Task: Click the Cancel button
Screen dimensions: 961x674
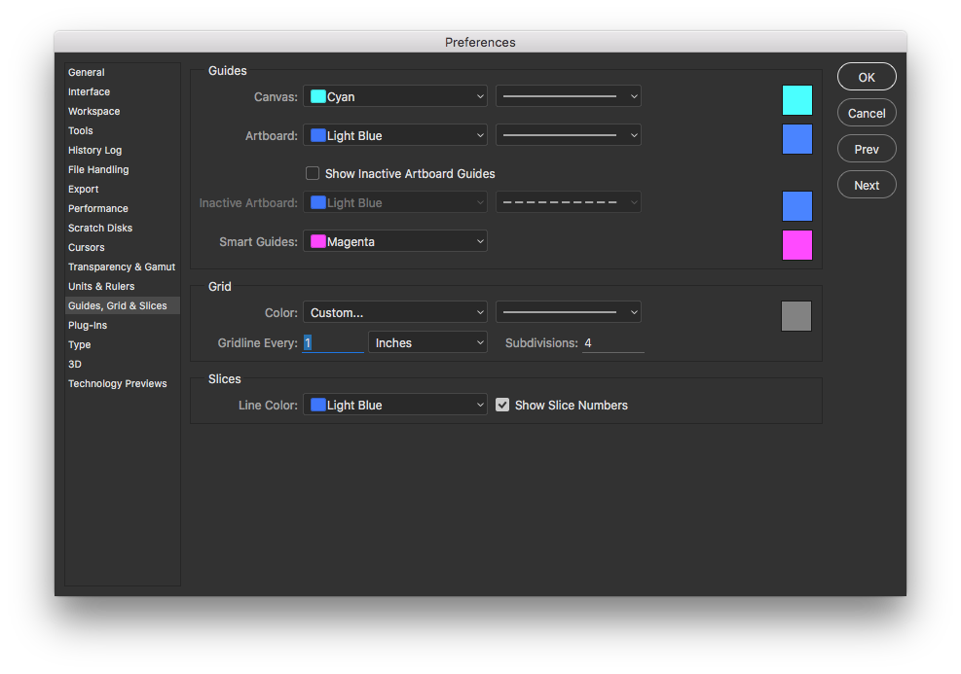Action: pos(867,113)
